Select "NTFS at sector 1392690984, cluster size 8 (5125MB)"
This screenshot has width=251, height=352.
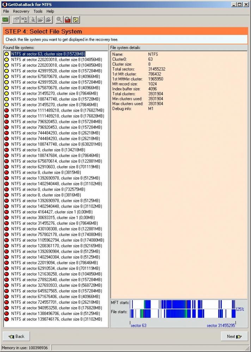coord(56,251)
